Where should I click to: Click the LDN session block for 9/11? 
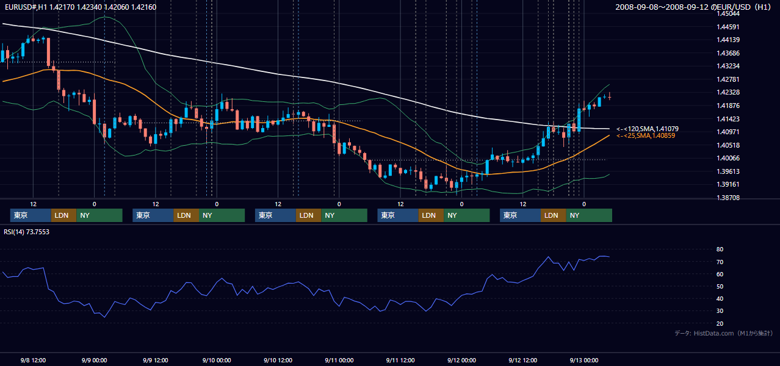click(x=431, y=215)
